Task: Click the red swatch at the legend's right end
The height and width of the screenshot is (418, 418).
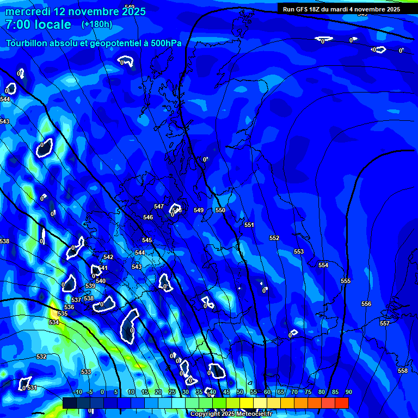Action: (x=341, y=403)
